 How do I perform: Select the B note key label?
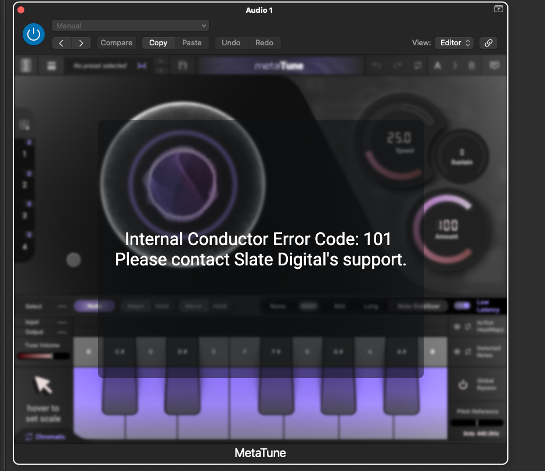(433, 352)
